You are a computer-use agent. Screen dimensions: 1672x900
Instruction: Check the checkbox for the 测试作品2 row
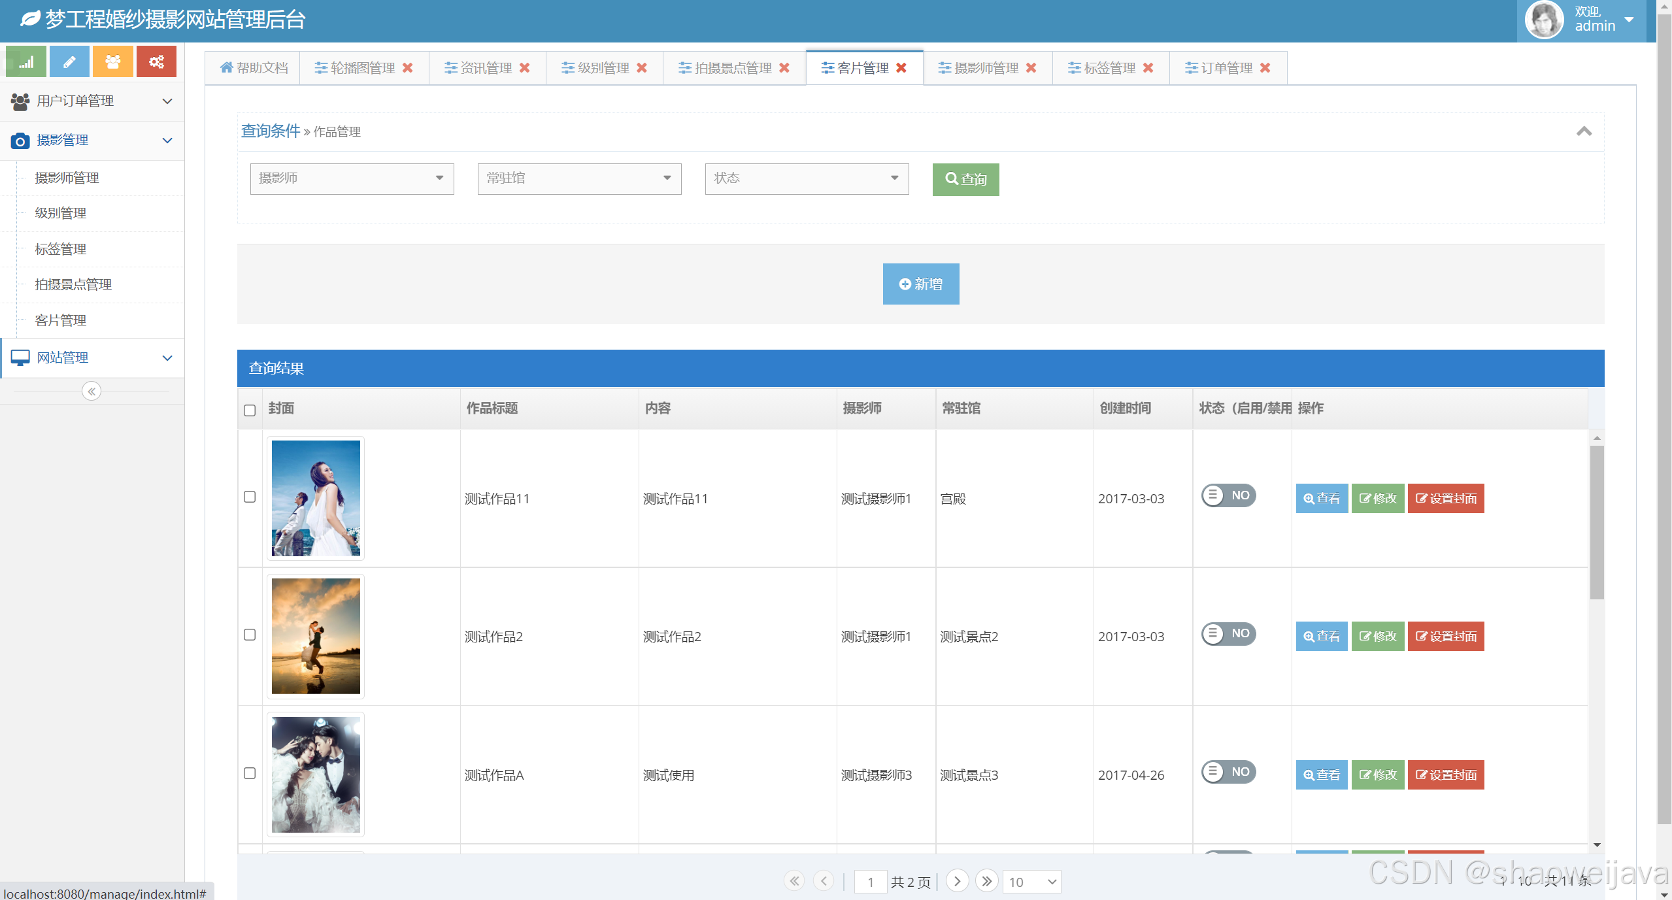250,635
